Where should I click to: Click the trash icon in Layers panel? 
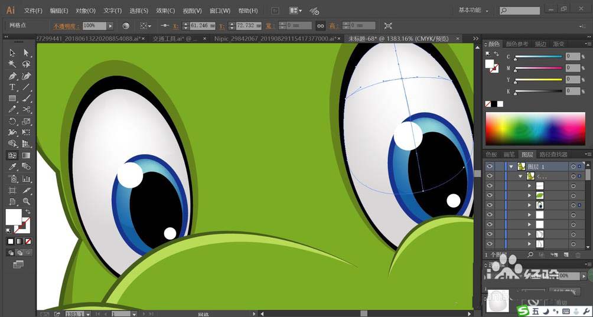click(578, 255)
